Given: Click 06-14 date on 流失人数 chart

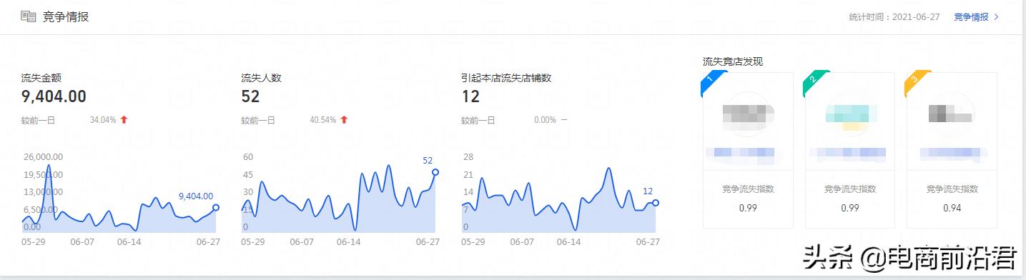Looking at the screenshot, I should (x=348, y=242).
